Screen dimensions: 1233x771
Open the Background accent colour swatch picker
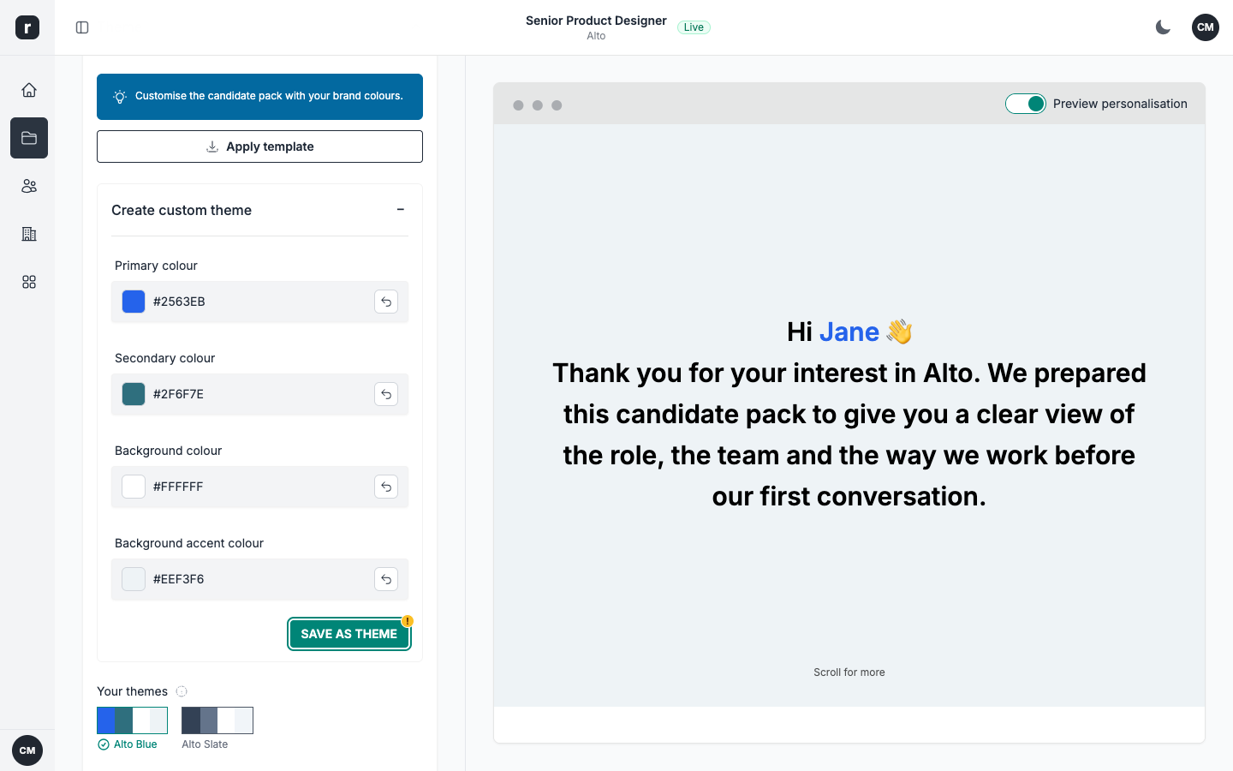click(134, 579)
